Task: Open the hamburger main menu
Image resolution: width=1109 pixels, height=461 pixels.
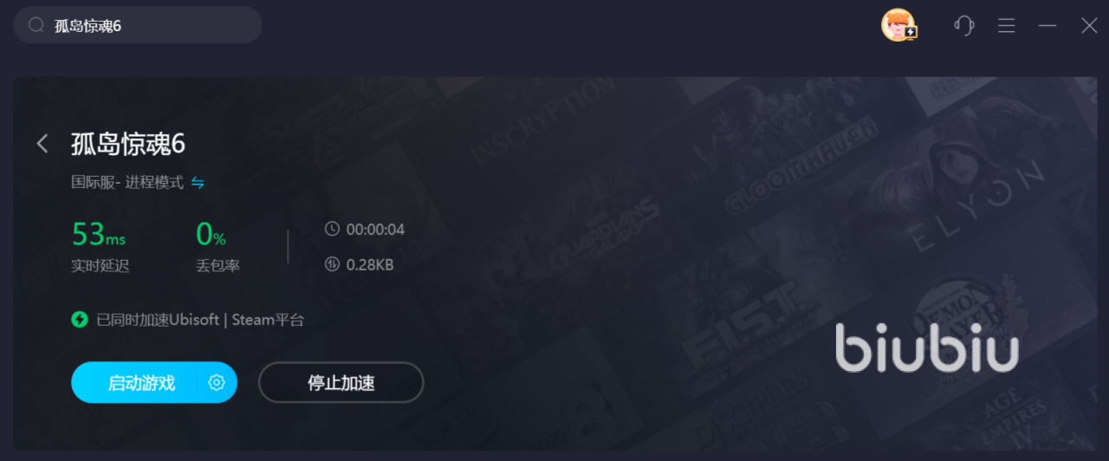Action: [1006, 25]
